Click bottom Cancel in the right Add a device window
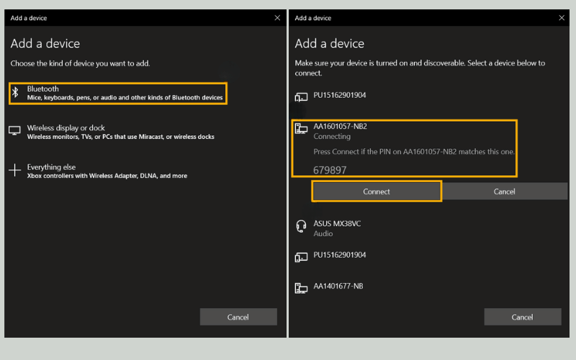Screen dimensions: 576x360 (523, 317)
